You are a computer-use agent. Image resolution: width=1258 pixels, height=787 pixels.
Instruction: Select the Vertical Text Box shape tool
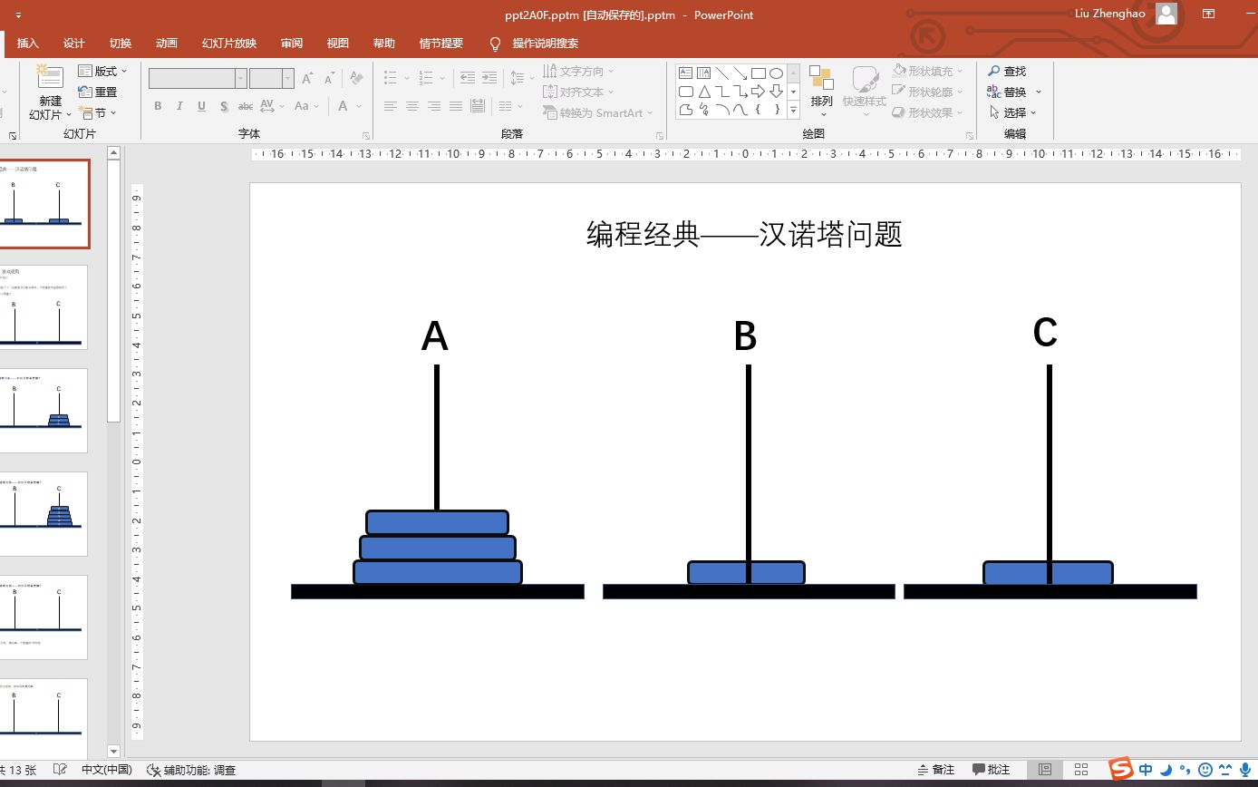click(x=704, y=73)
